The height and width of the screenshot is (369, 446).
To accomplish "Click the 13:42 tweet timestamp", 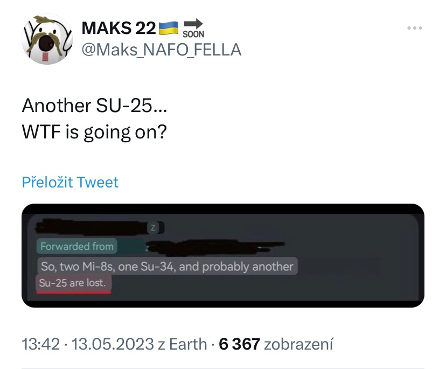I will (40, 344).
